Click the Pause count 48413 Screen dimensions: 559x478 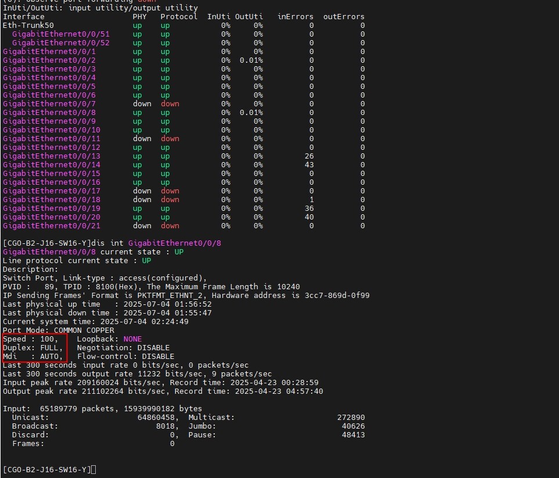tap(354, 435)
